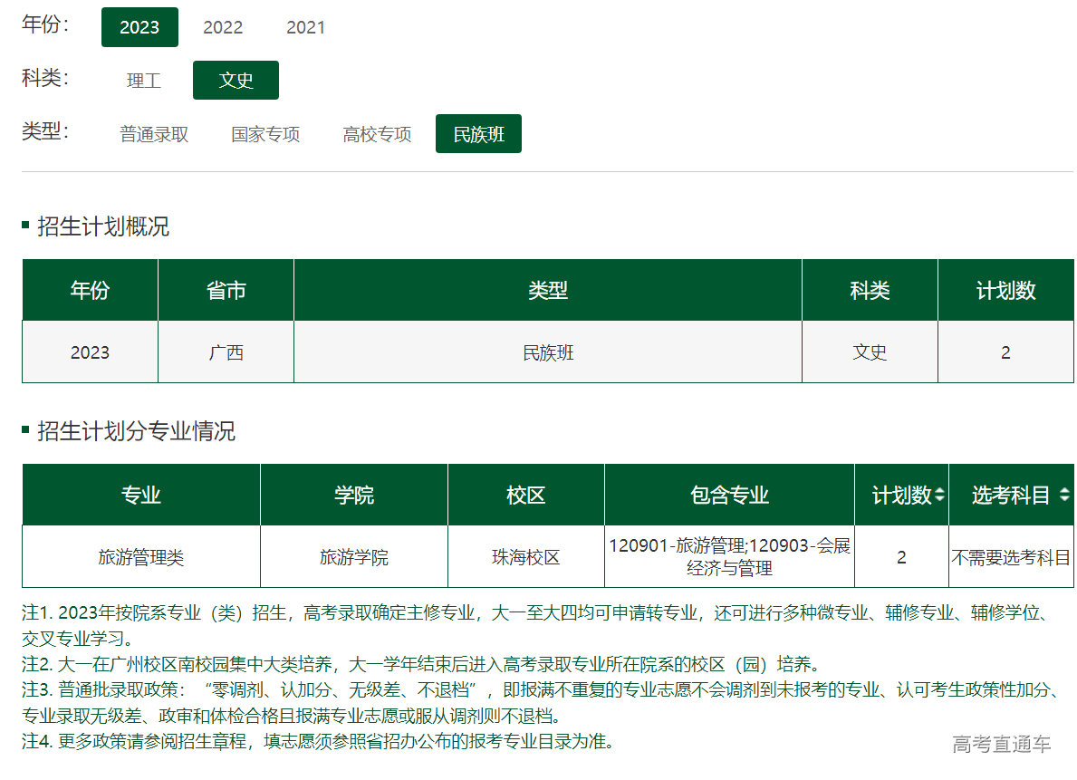The height and width of the screenshot is (780, 1077).
Task: Switch the year filter to 2022
Action: click(223, 27)
